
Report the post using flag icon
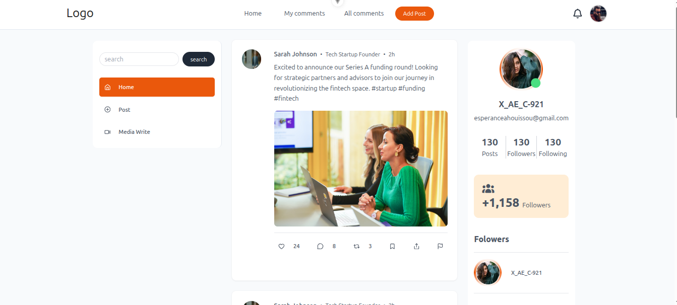pos(440,246)
